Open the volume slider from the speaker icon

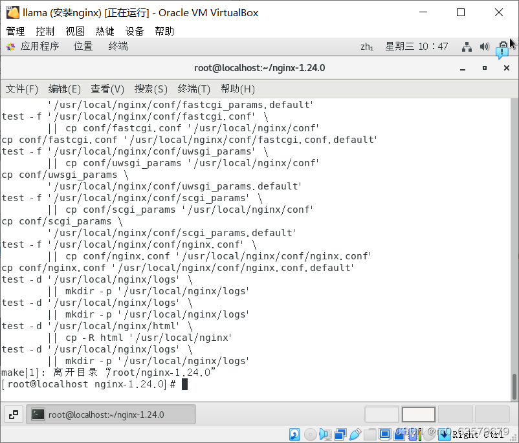[x=484, y=46]
